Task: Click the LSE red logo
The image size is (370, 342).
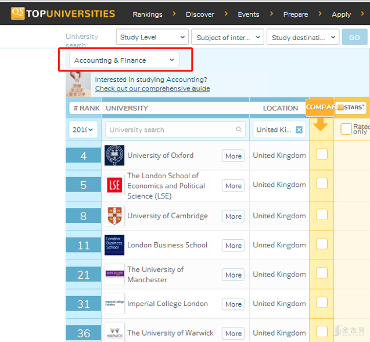Action: [114, 185]
